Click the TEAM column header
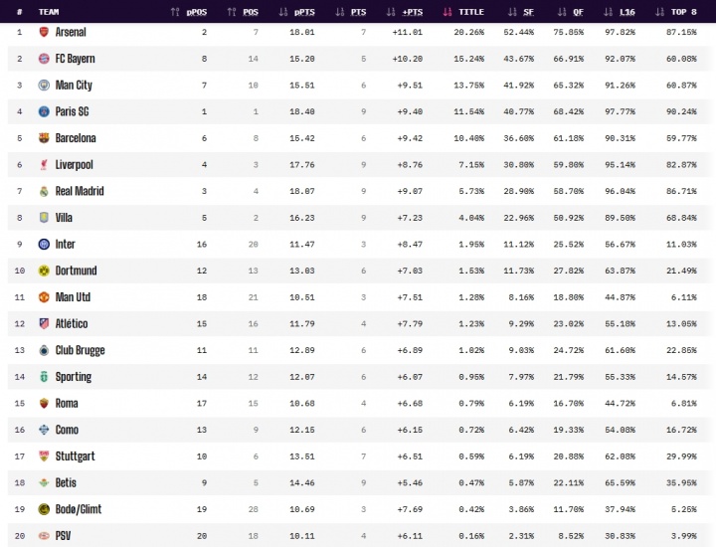This screenshot has height=547, width=716. [49, 12]
